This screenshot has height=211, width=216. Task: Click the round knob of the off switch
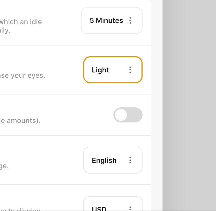121,115
